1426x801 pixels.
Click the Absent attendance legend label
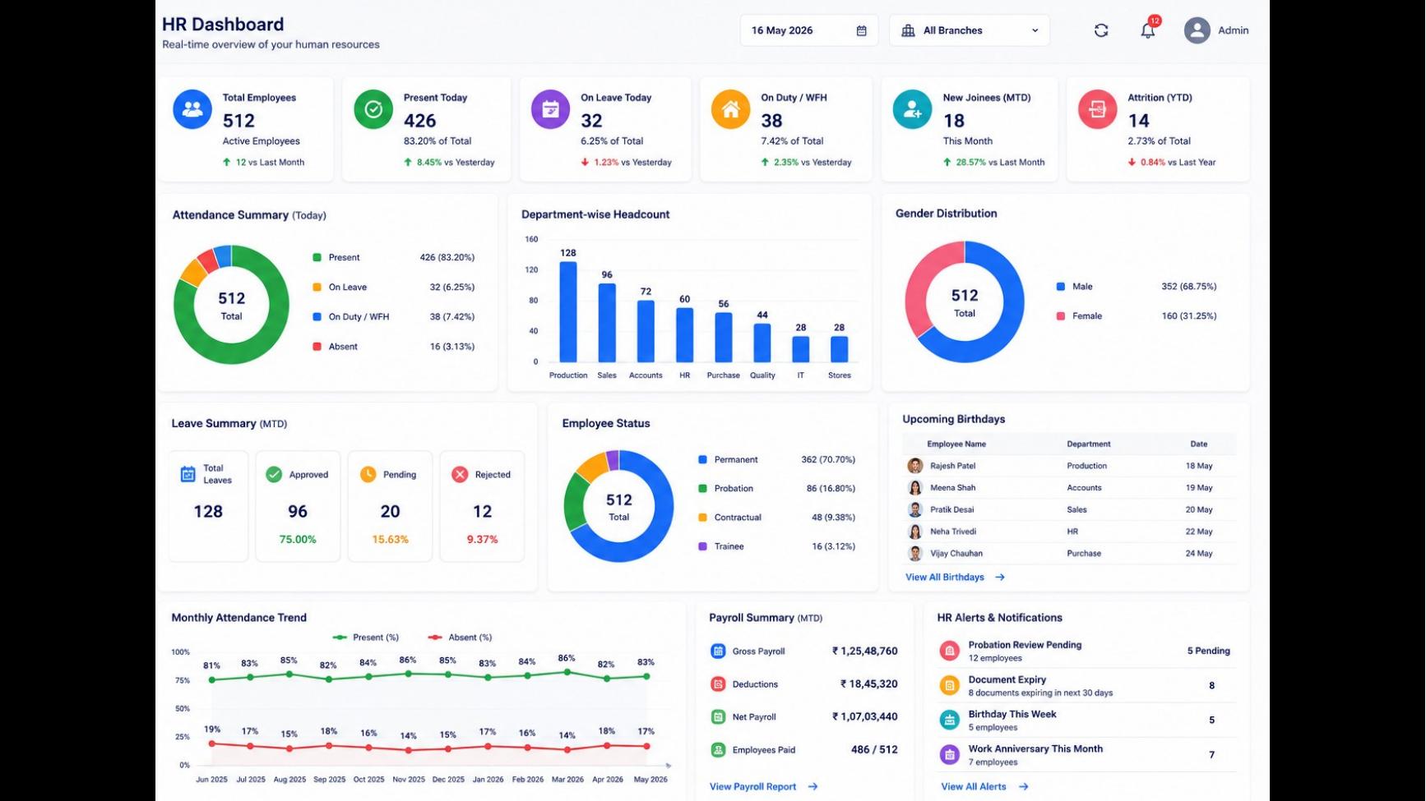click(x=343, y=346)
